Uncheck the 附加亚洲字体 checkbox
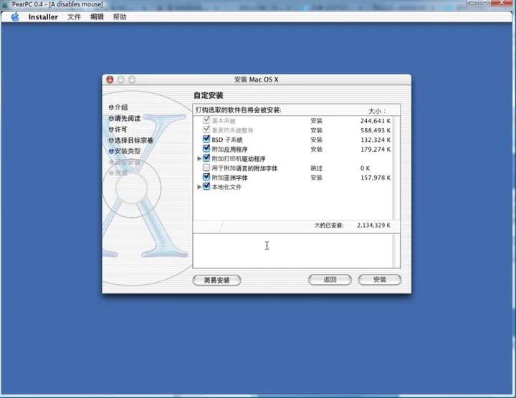This screenshot has width=516, height=398. [206, 177]
